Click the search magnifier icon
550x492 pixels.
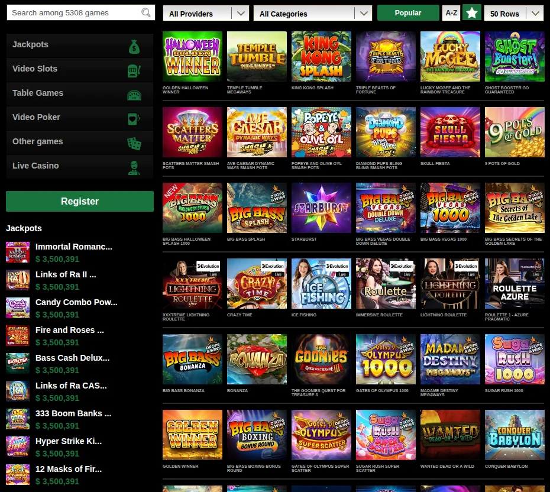coord(146,12)
